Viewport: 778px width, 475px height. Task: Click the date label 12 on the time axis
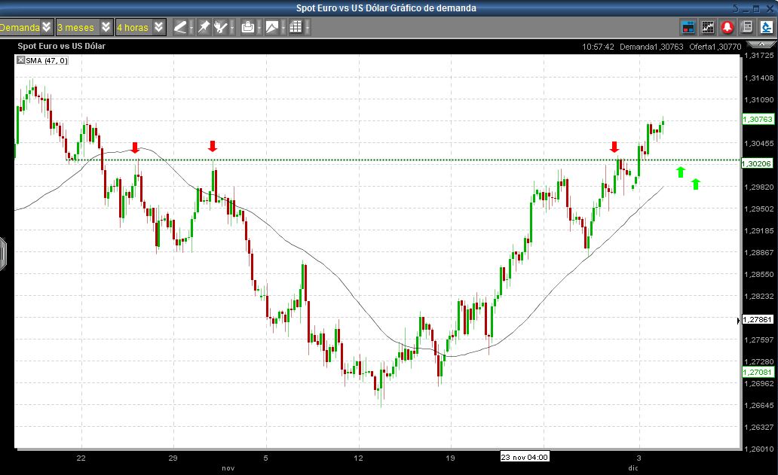click(358, 458)
